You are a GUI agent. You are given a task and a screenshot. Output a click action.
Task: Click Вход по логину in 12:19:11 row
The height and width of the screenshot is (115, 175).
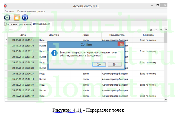point(148,40)
